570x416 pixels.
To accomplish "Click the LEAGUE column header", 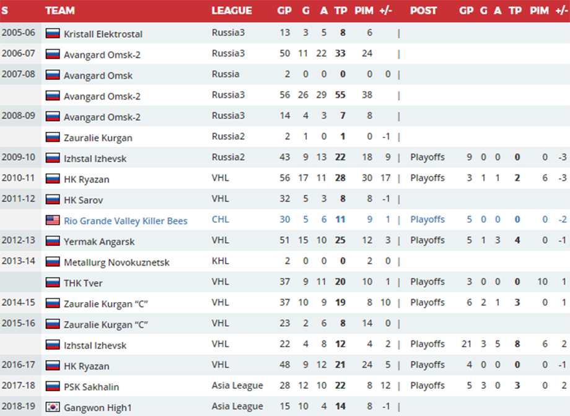I will click(x=232, y=11).
